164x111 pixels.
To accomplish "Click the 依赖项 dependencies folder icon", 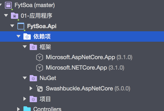I will point(27,36).
